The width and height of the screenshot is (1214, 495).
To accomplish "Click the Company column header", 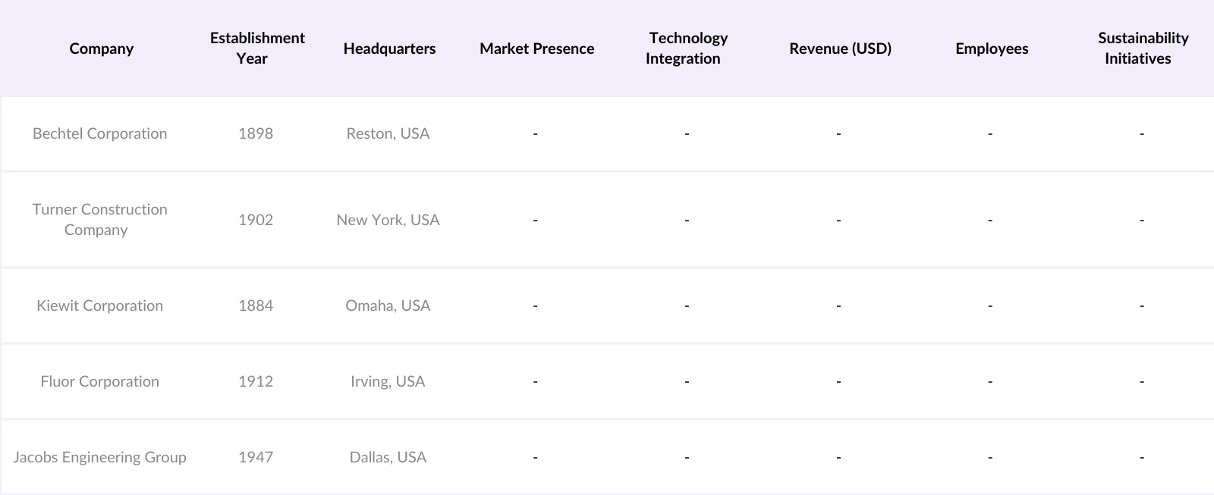I will click(x=101, y=49).
